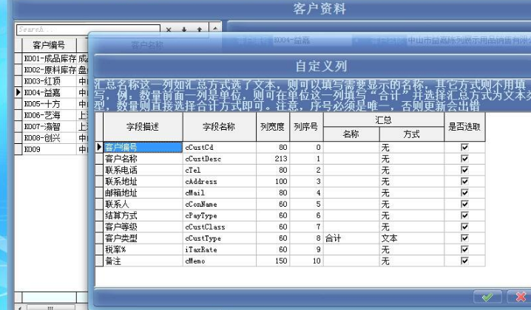
Task: Click the green checkmark confirm button
Action: tap(486, 297)
